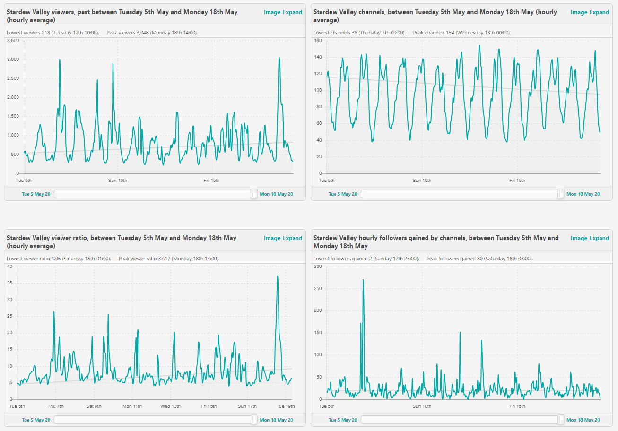Viewport: 618px width, 431px height.
Task: Expand the viewer ratio chart
Action: click(x=292, y=238)
